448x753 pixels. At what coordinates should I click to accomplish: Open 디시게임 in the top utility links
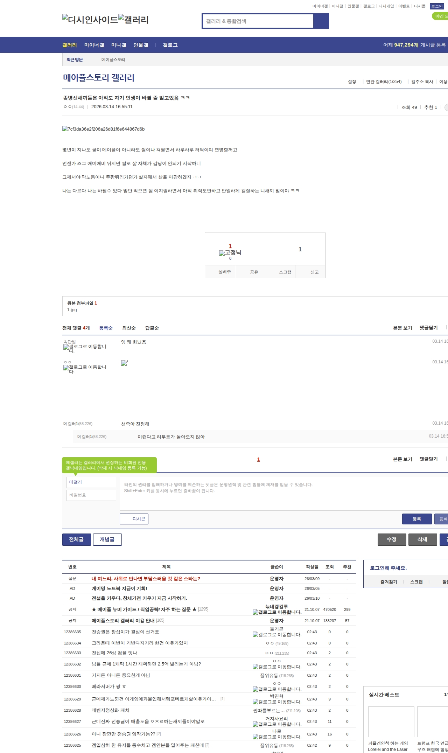[x=386, y=6]
